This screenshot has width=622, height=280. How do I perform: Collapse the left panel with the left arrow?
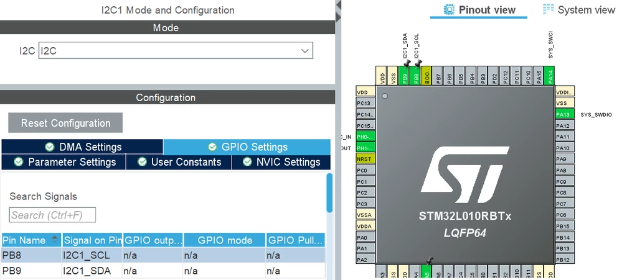tap(338, 5)
